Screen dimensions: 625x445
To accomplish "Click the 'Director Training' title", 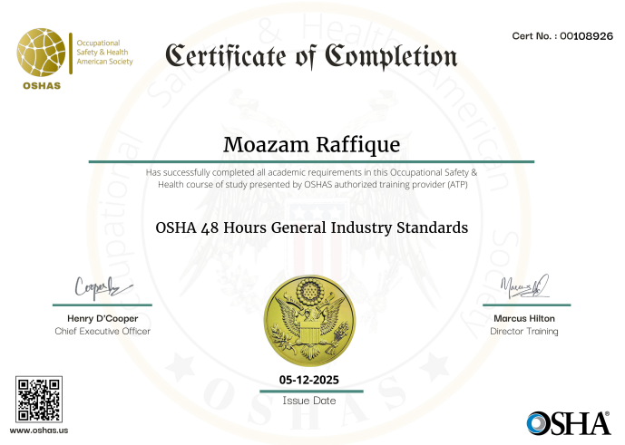I will tap(524, 331).
